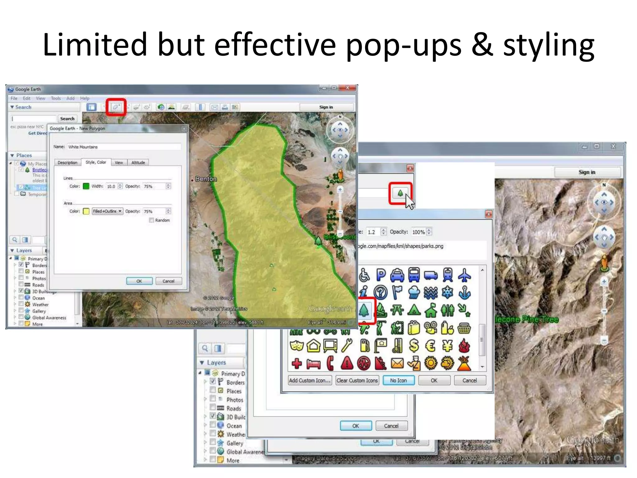Toggle the Random color checkbox
The width and height of the screenshot is (637, 478).
[x=151, y=220]
